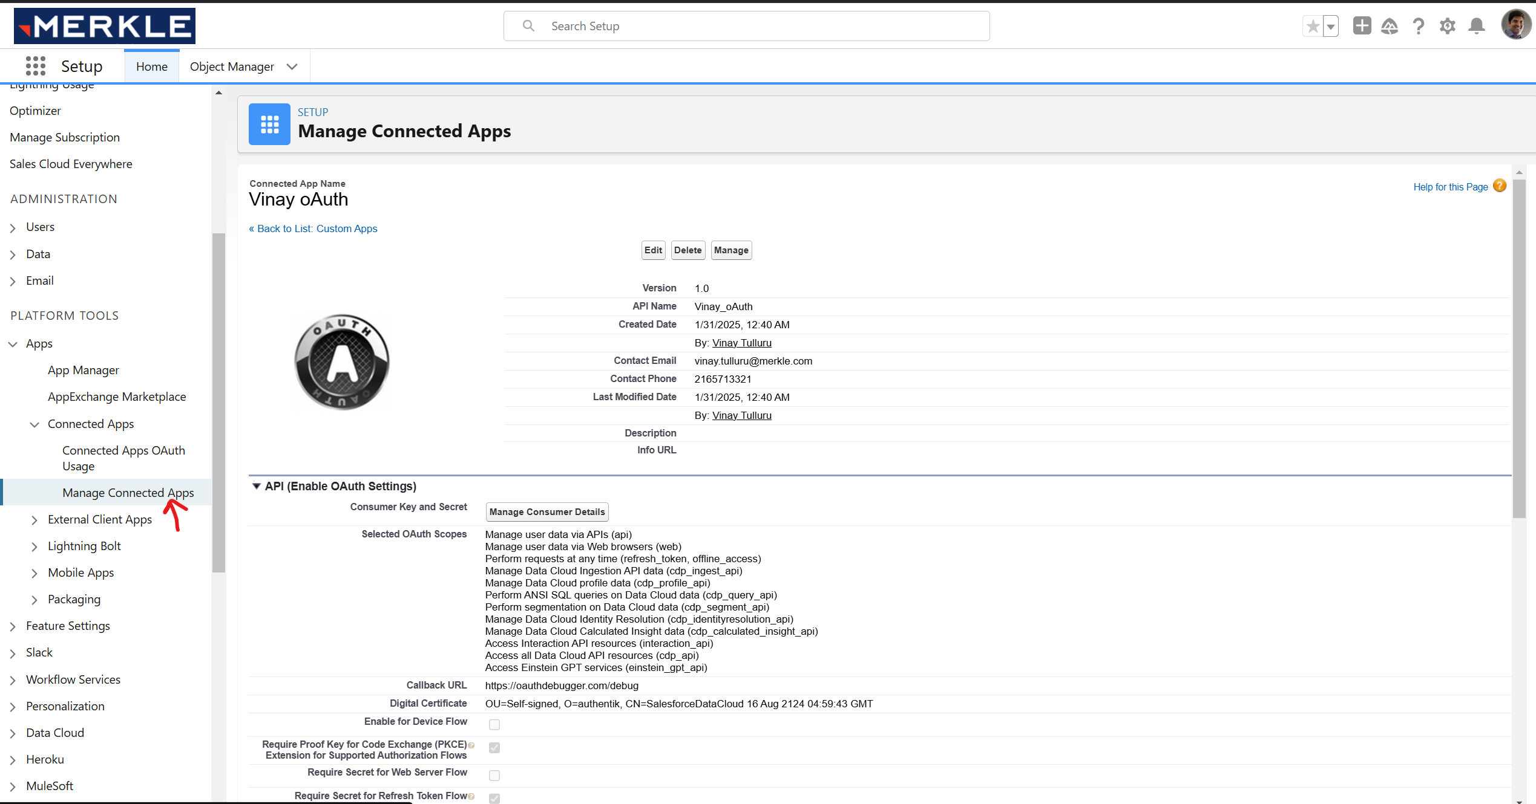1536x804 pixels.
Task: Toggle Enable for Device Flow checkbox
Action: coord(494,724)
